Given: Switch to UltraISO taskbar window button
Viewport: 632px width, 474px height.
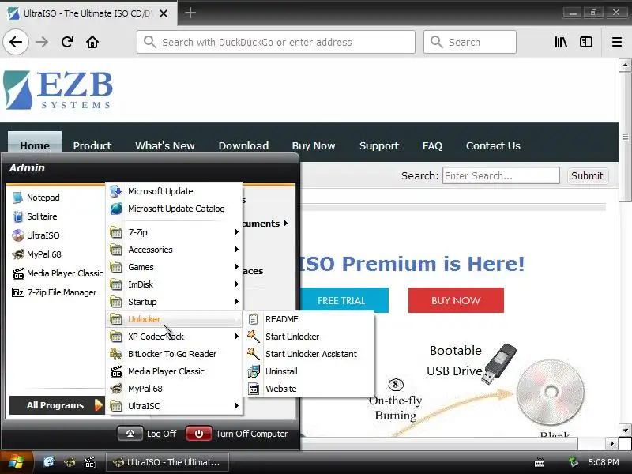Looking at the screenshot, I should pos(167,462).
